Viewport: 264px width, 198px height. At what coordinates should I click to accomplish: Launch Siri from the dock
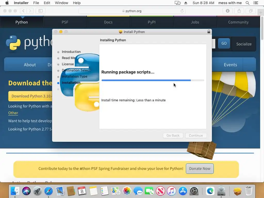click(26, 191)
